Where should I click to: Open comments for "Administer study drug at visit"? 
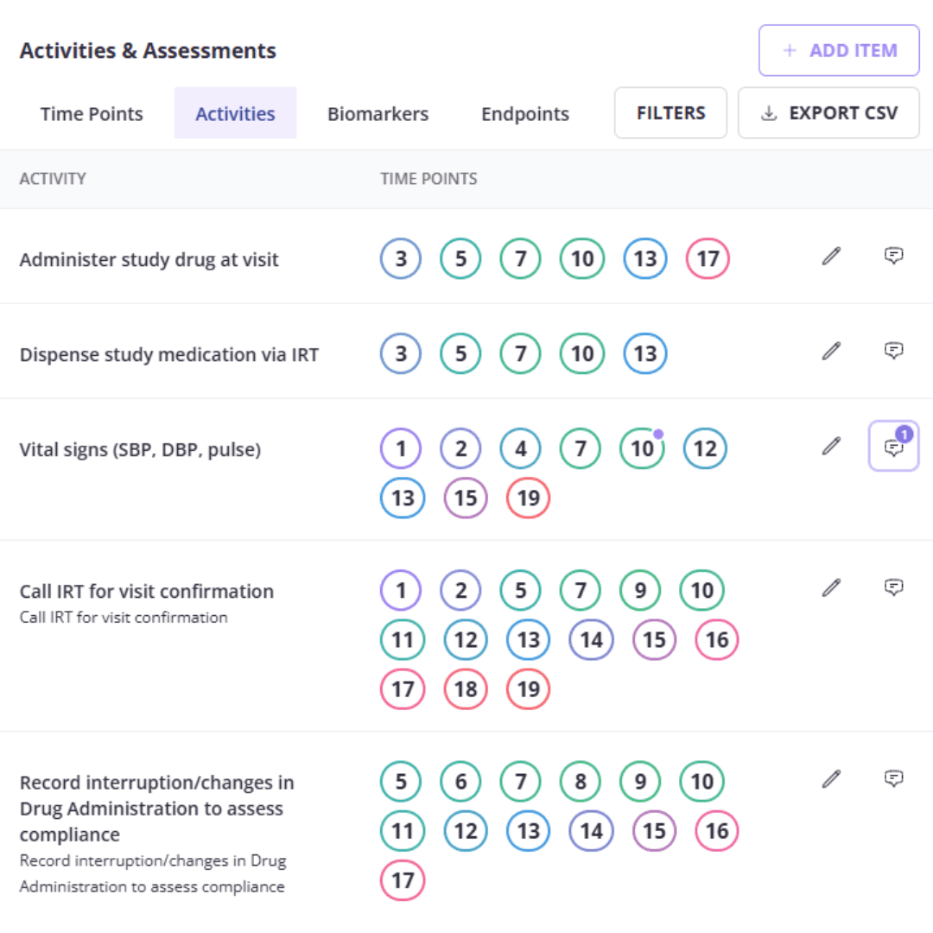894,256
